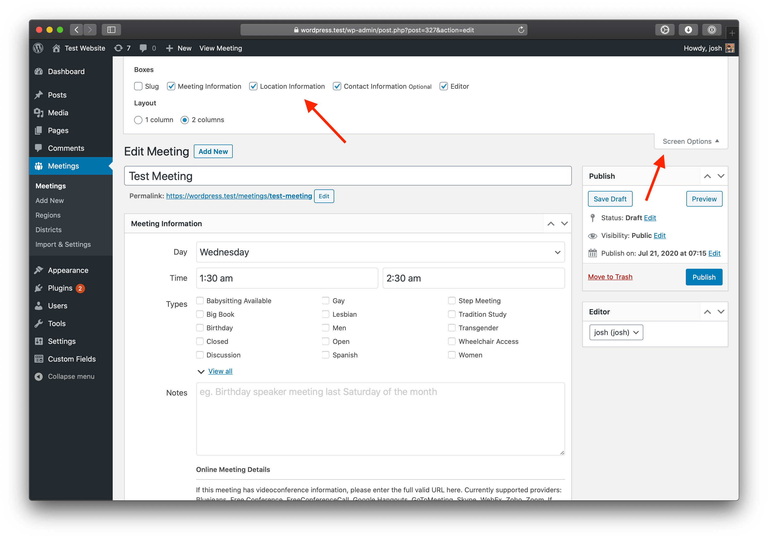Click the Test Website home icon
This screenshot has width=768, height=539.
pos(56,48)
